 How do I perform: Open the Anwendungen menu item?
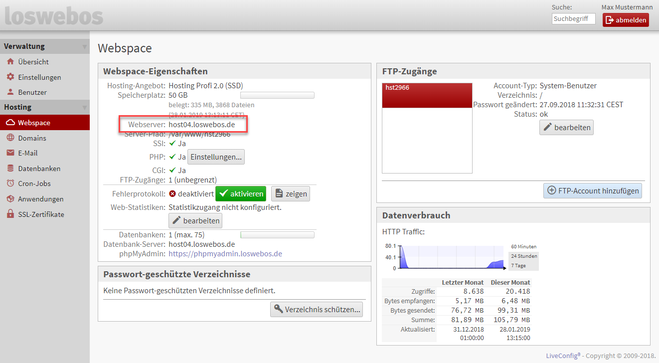(x=40, y=199)
